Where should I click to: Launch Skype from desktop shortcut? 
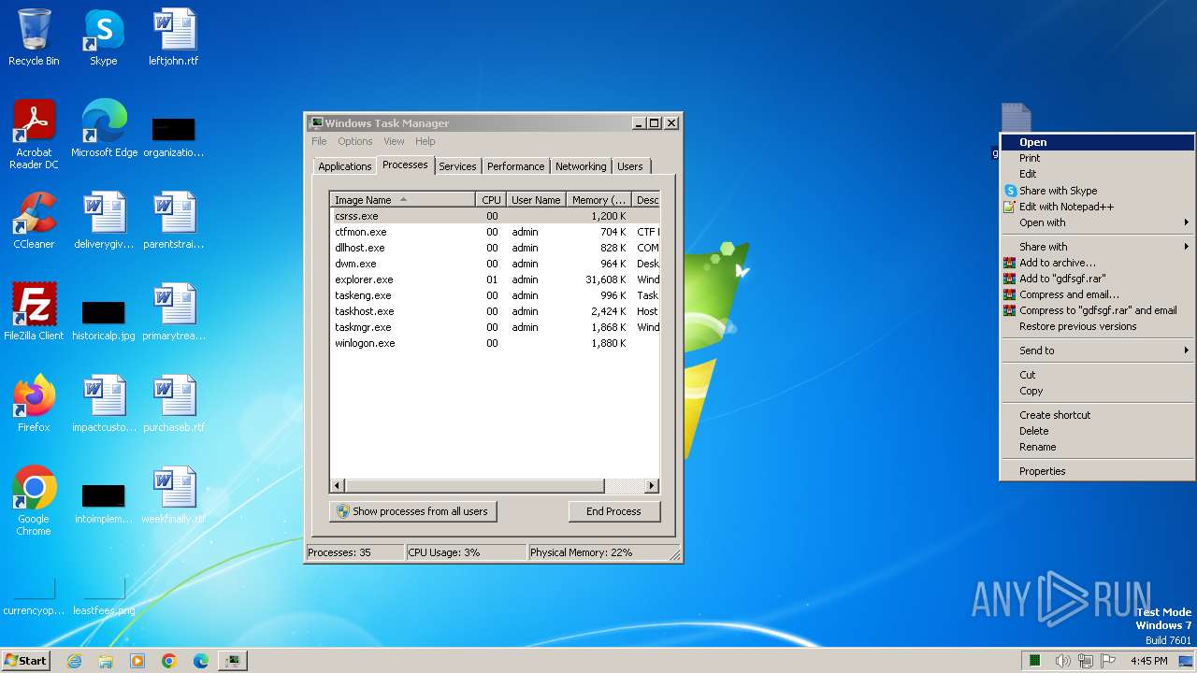[x=103, y=37]
